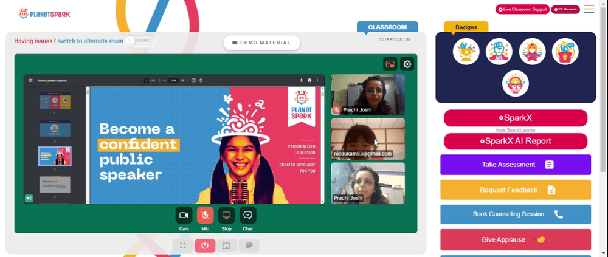Screen dimensions: 608x257
Task: Rotate the PDF document icon
Action: (x=201, y=81)
